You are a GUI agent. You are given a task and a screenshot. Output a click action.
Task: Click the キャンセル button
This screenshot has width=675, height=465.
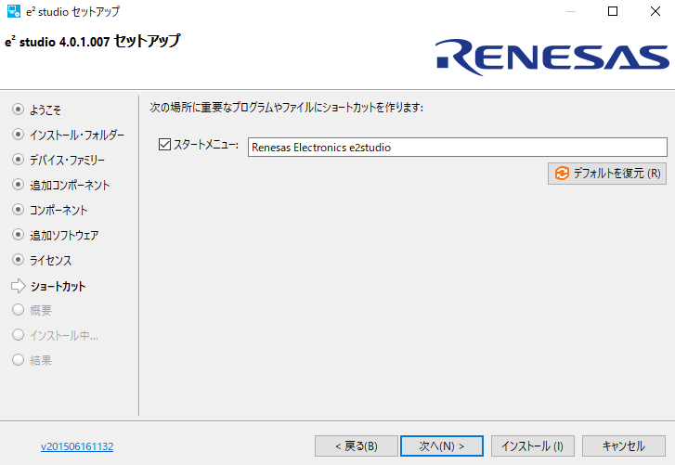pos(623,446)
